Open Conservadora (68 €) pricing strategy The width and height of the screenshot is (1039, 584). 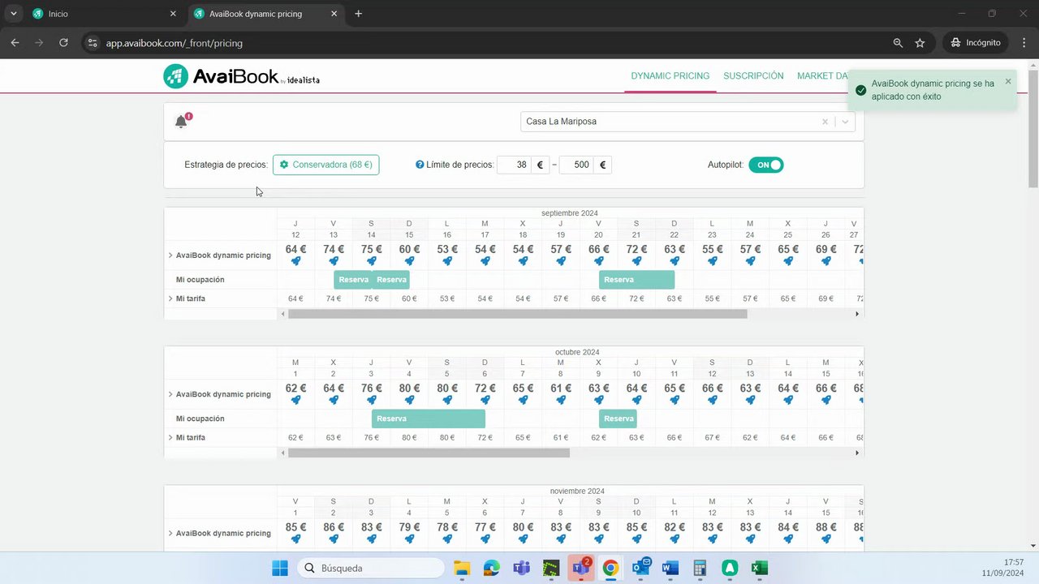325,165
